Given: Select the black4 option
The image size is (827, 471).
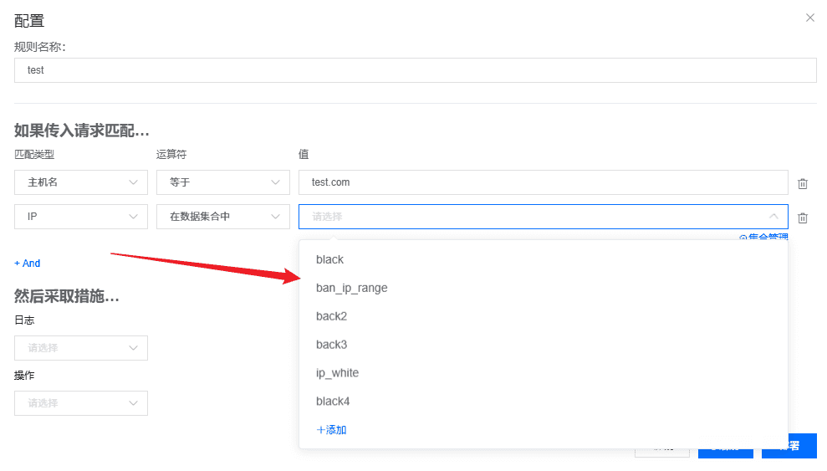Looking at the screenshot, I should 333,402.
